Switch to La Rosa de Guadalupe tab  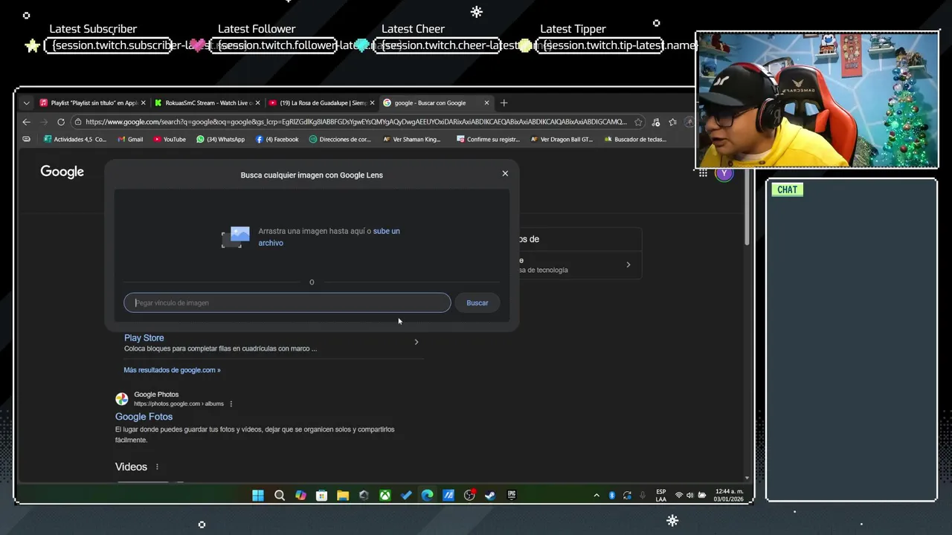tap(323, 103)
